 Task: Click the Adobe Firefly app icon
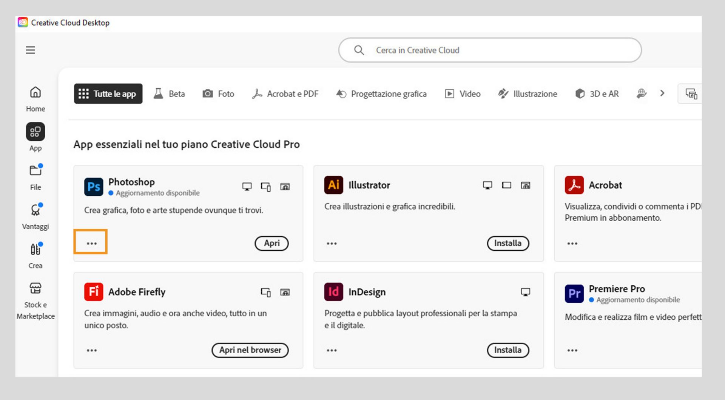point(94,292)
